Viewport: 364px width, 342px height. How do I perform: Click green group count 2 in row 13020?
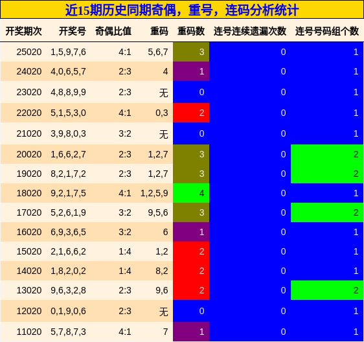click(x=327, y=290)
